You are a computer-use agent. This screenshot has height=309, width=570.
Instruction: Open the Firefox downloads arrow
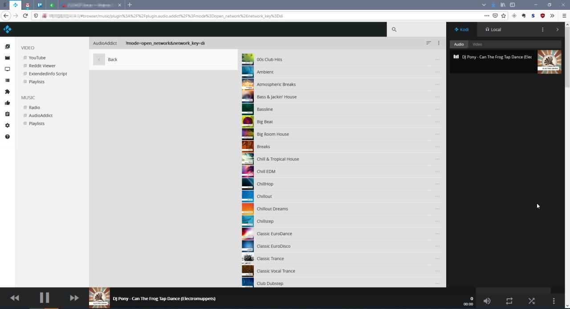coord(493,5)
